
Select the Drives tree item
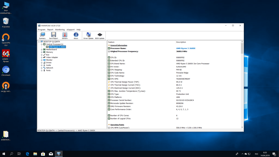[x=49, y=63]
